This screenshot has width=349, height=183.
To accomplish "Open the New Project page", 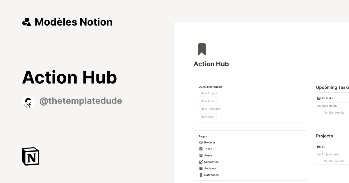I will point(209,93).
